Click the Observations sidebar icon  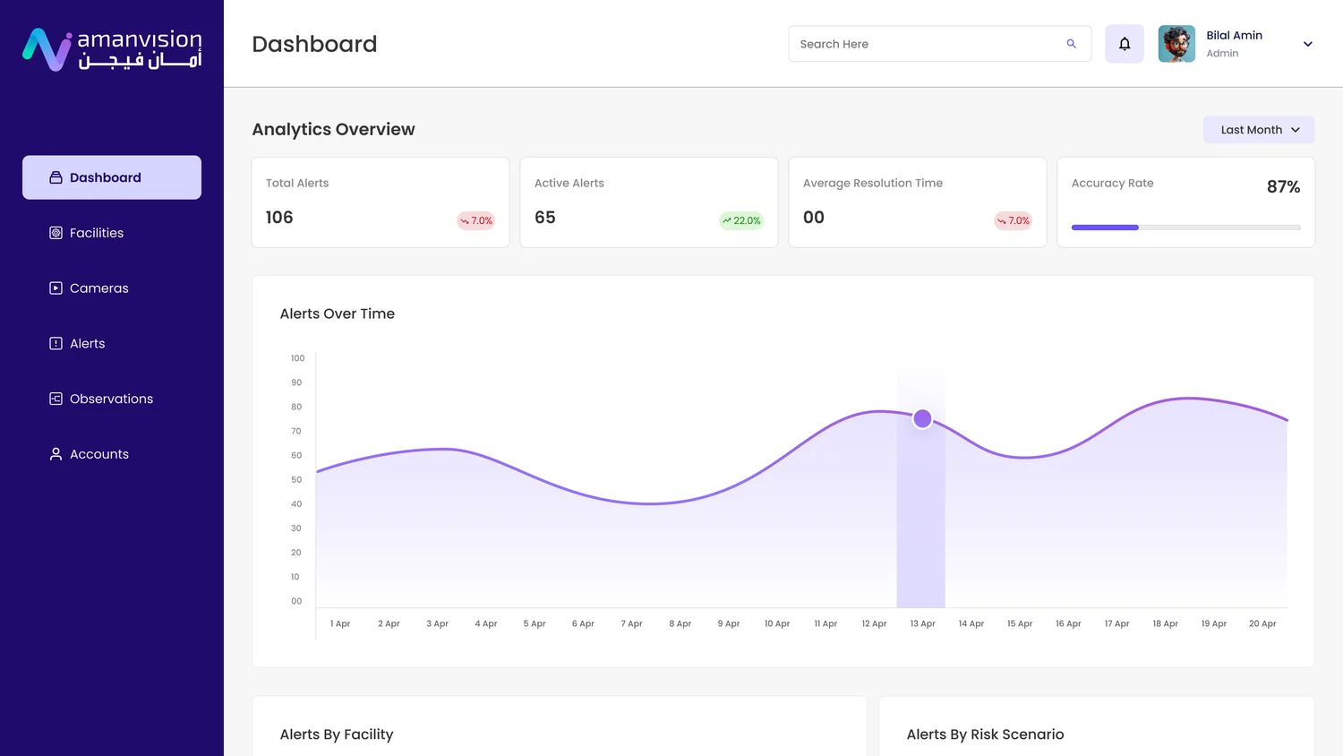[56, 399]
